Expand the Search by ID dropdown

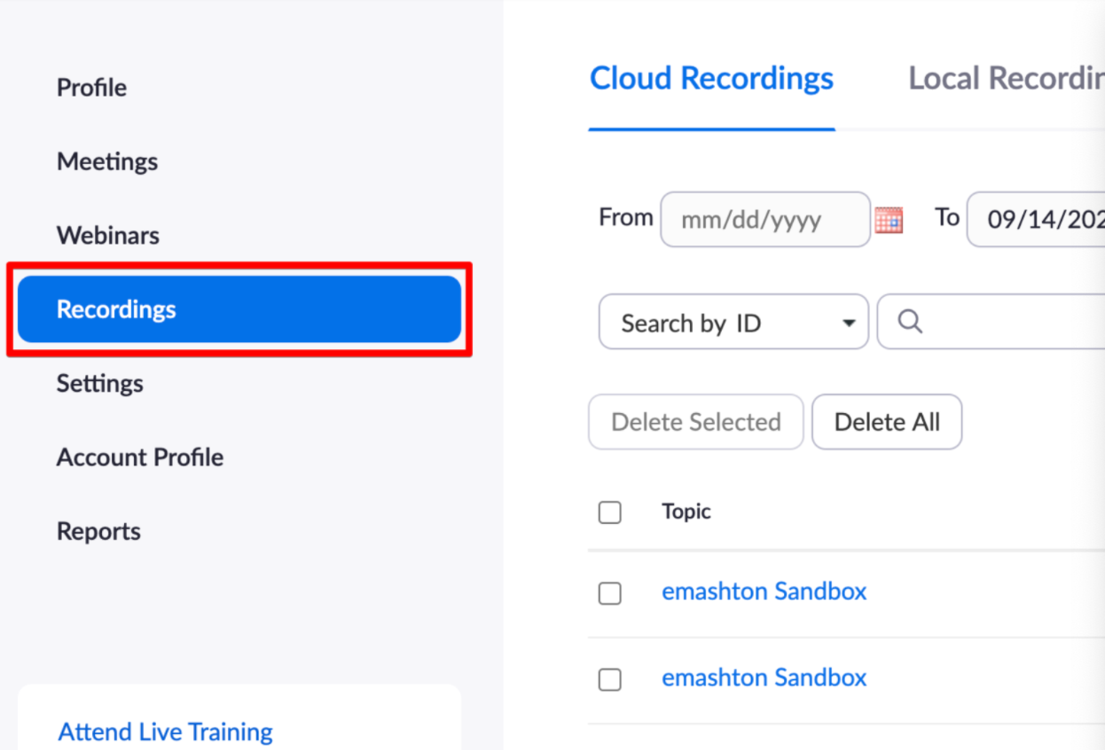point(733,323)
